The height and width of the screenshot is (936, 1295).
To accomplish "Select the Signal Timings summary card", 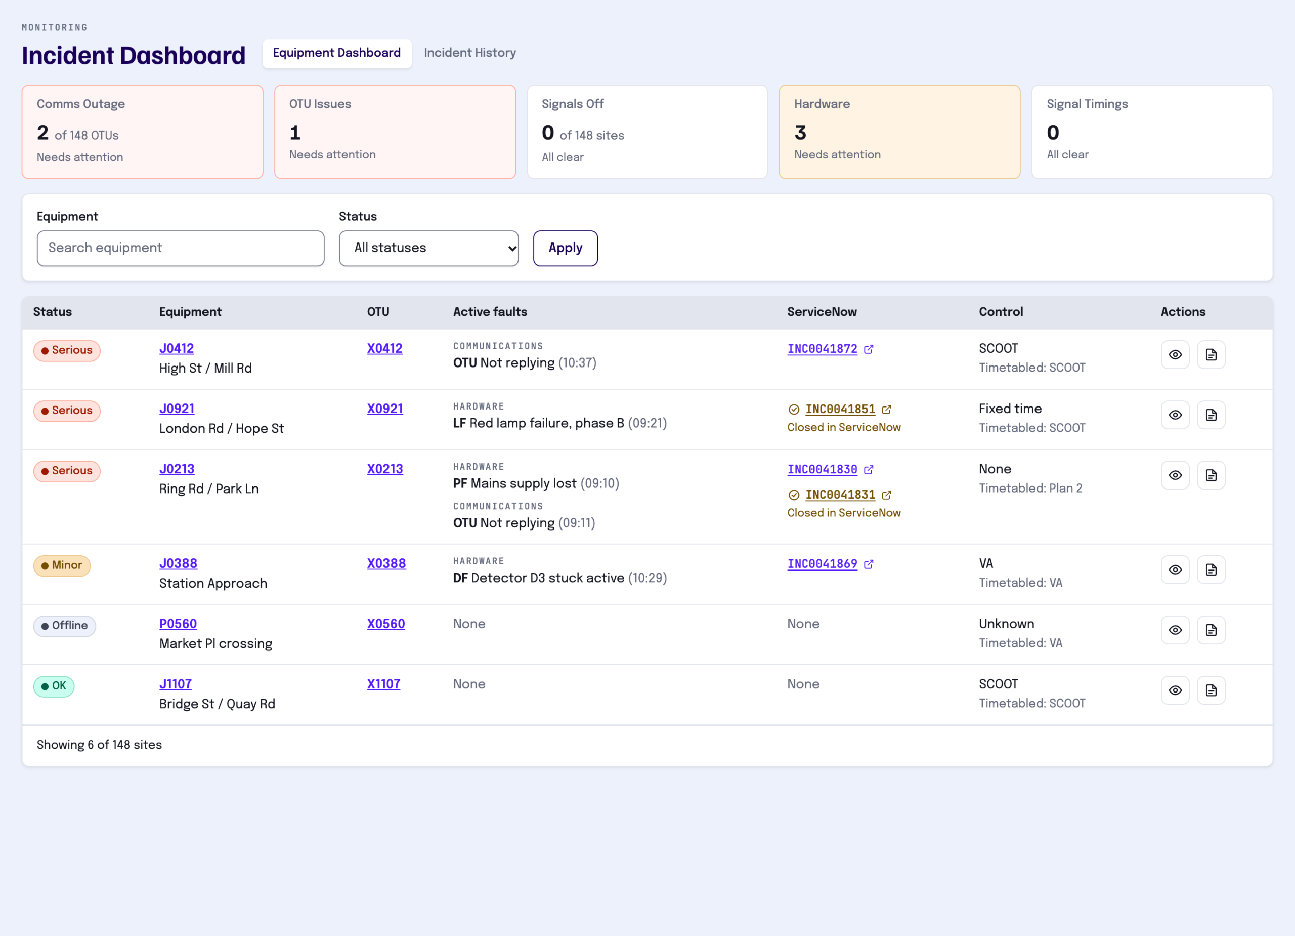I will pos(1152,132).
